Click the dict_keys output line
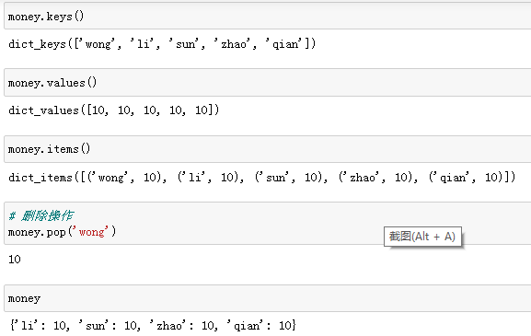This screenshot has width=531, height=336. [x=162, y=44]
